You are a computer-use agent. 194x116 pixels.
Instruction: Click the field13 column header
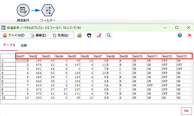tap(184, 56)
